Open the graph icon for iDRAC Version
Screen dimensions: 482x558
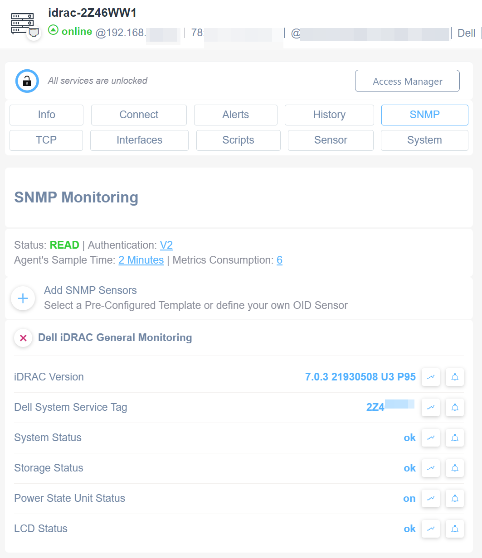(x=431, y=377)
